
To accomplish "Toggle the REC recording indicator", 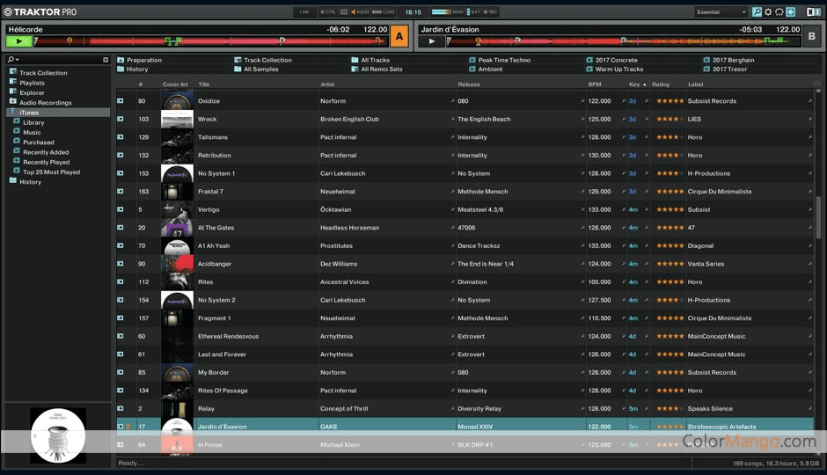I will 490,11.
